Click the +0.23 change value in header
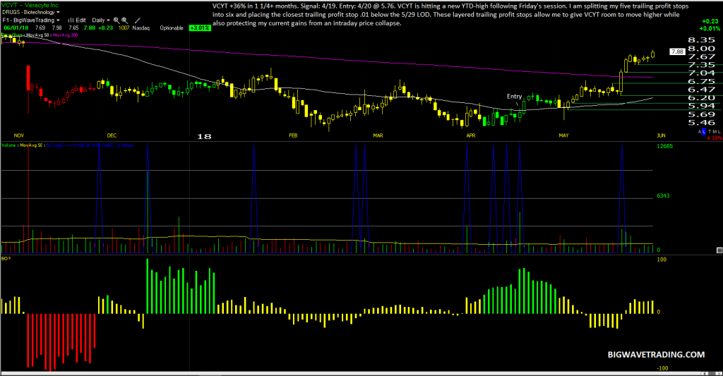Screen dimensions: 723x376 pyautogui.click(x=106, y=28)
